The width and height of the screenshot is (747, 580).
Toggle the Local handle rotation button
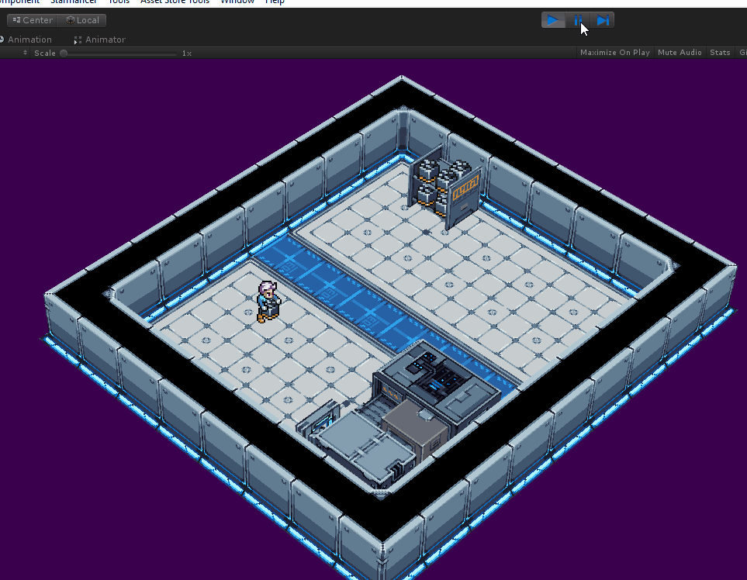click(x=82, y=20)
